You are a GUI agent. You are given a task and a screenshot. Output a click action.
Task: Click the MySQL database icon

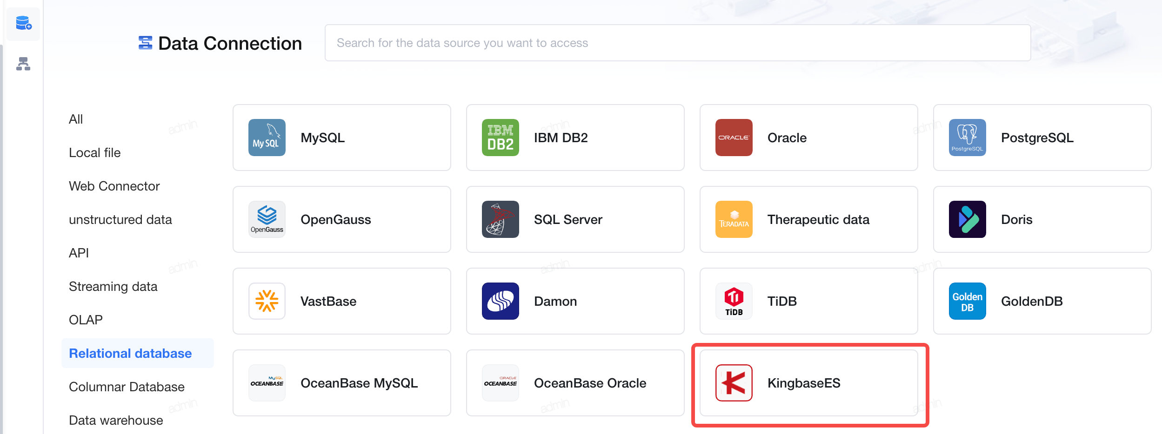[x=267, y=138]
